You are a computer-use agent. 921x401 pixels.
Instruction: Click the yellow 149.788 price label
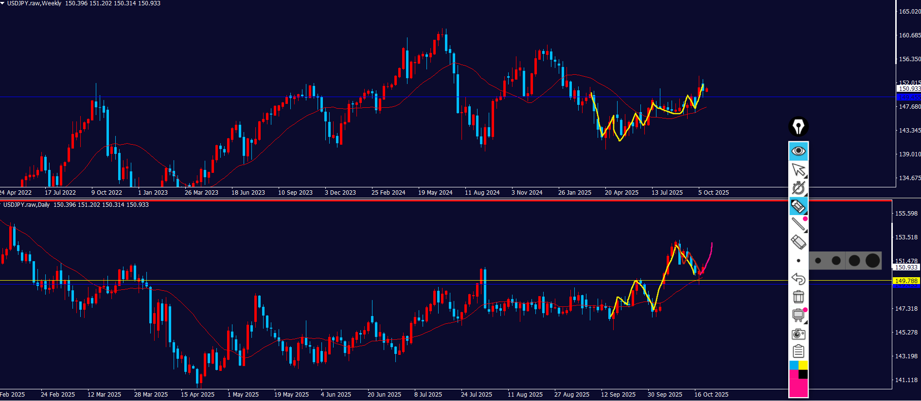(x=906, y=281)
